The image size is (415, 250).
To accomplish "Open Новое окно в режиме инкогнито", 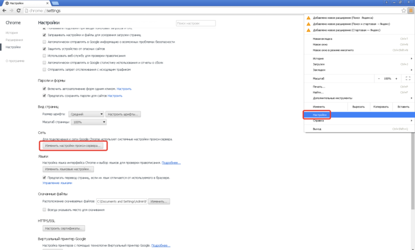I will 359,50.
